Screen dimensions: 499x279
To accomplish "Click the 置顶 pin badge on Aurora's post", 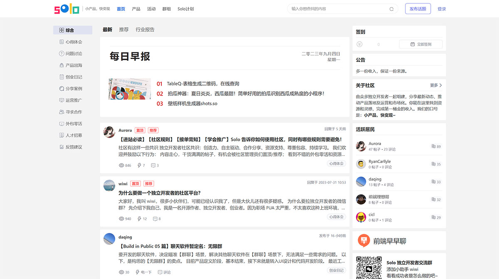I will tap(140, 130).
